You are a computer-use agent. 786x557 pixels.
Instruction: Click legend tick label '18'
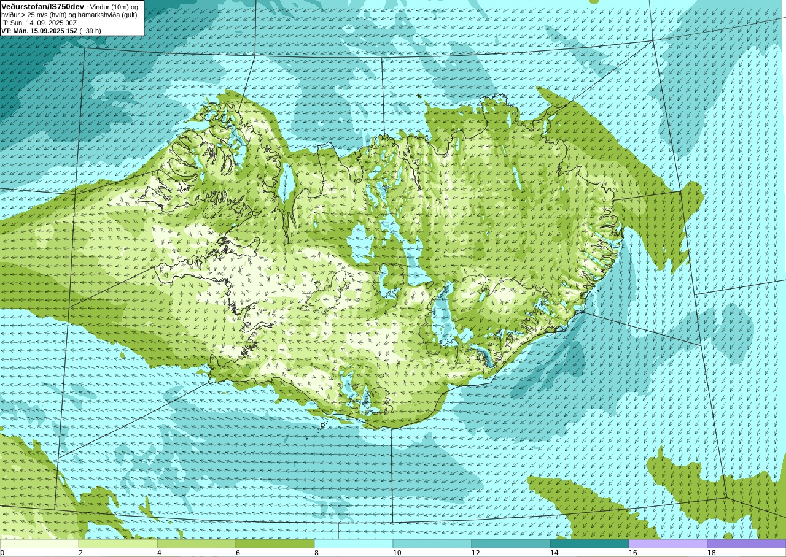pos(712,553)
